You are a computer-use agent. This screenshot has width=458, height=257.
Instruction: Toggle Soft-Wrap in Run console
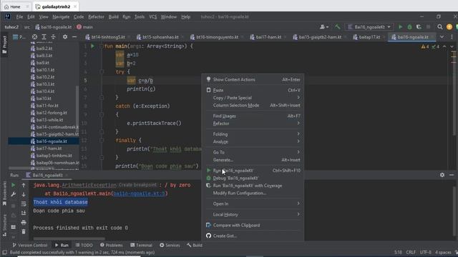(24, 203)
